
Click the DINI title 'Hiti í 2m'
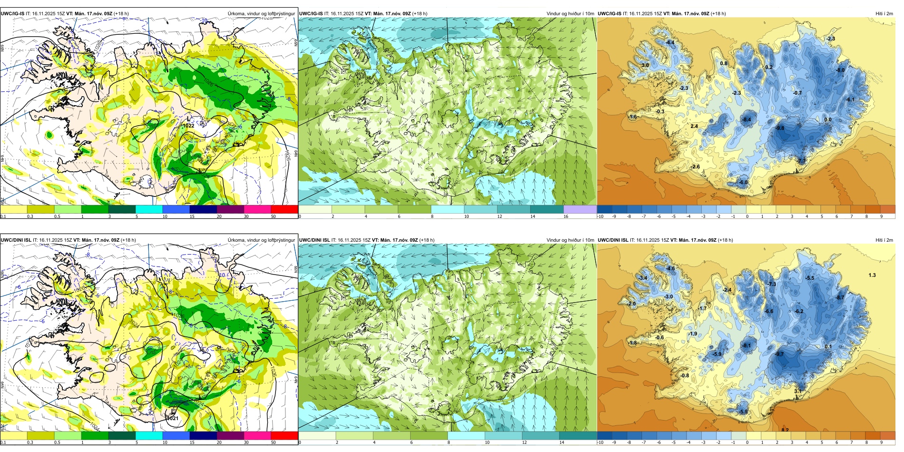(884, 240)
